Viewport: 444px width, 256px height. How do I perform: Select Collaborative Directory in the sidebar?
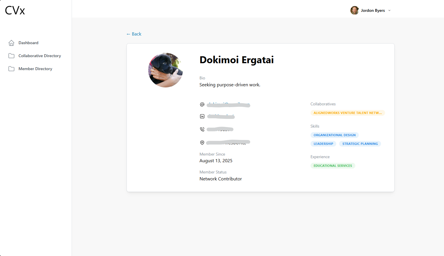[40, 55]
